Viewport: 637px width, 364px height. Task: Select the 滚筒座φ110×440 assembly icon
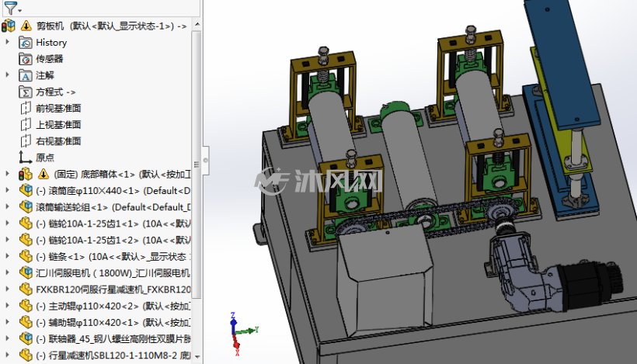click(26, 191)
